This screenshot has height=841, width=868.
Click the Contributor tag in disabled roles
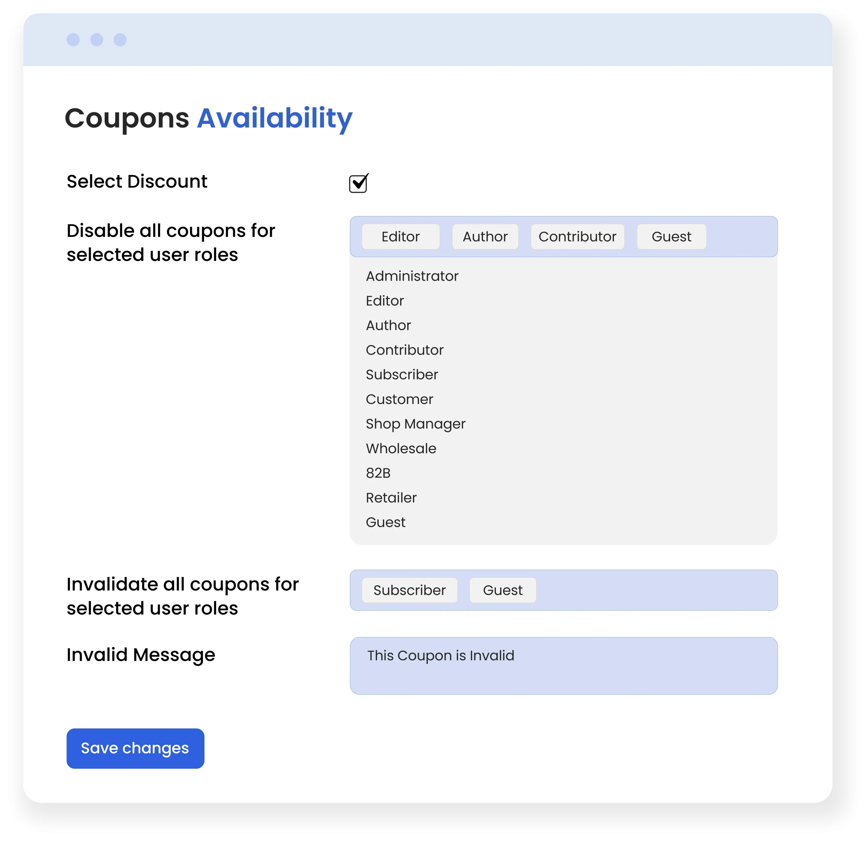(577, 236)
